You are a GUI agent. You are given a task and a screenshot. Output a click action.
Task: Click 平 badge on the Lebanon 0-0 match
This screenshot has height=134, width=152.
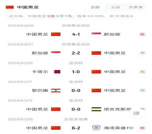142,90
